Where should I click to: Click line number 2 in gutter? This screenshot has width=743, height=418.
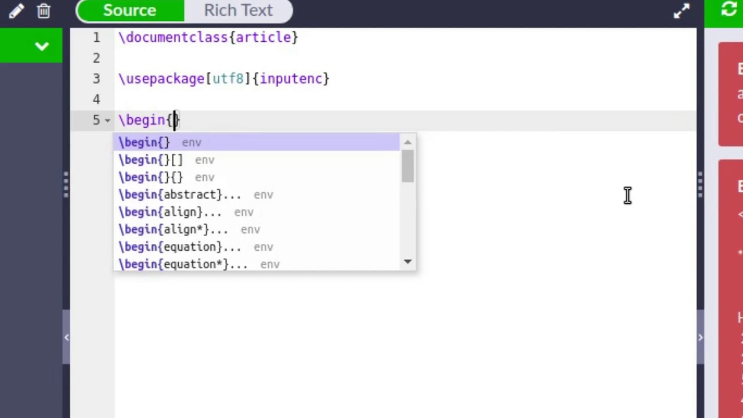click(x=96, y=58)
